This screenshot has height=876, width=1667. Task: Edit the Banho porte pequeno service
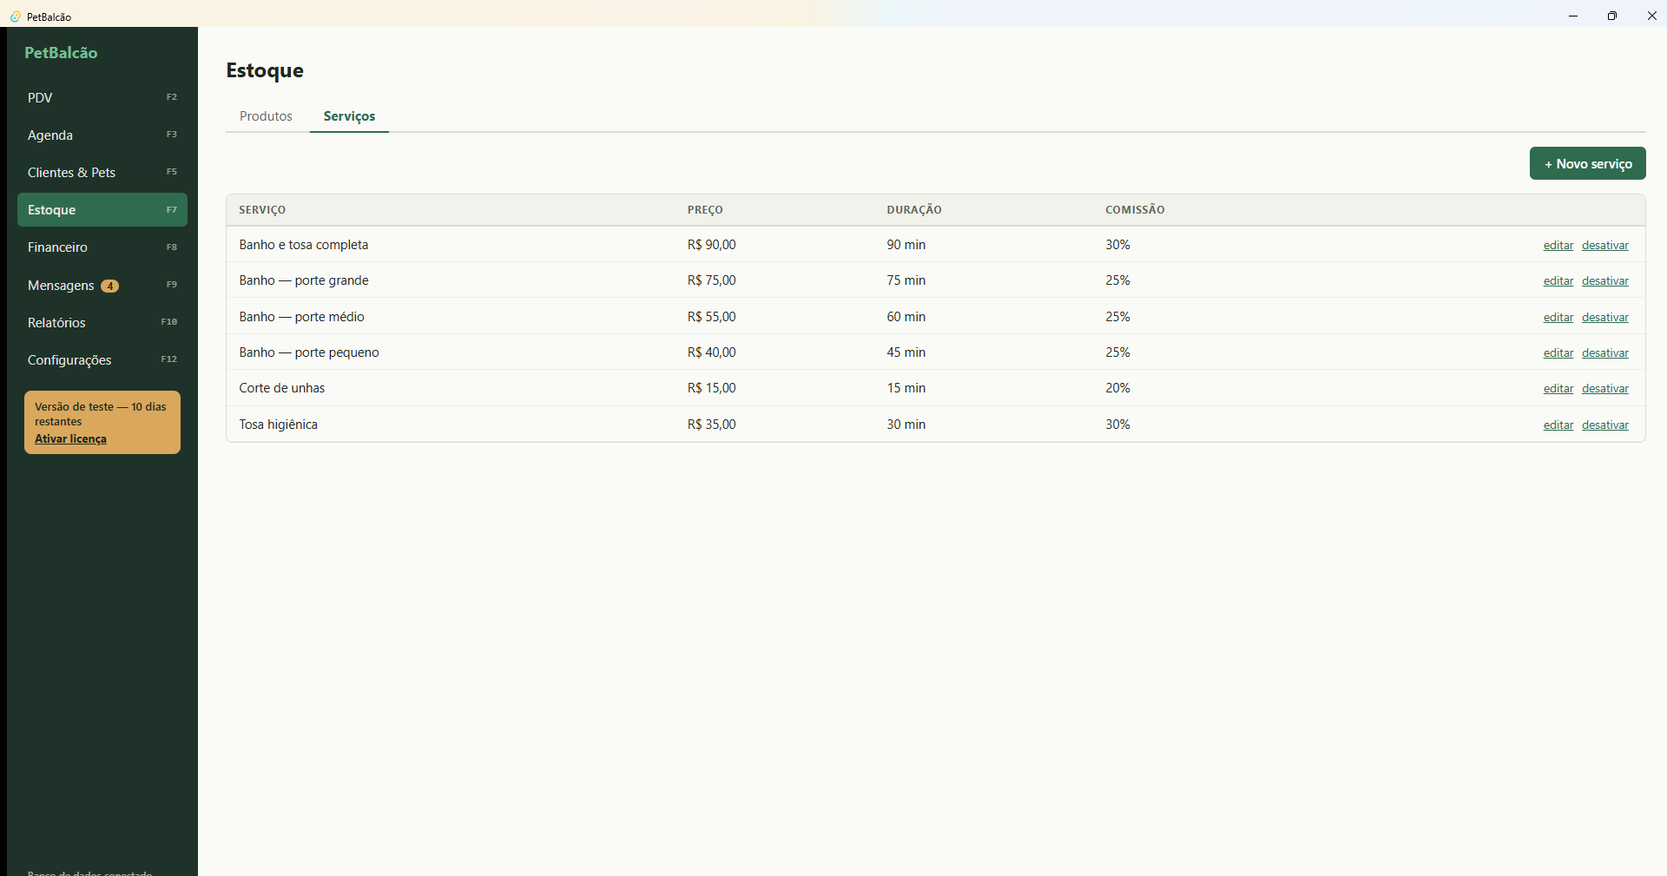pos(1558,353)
